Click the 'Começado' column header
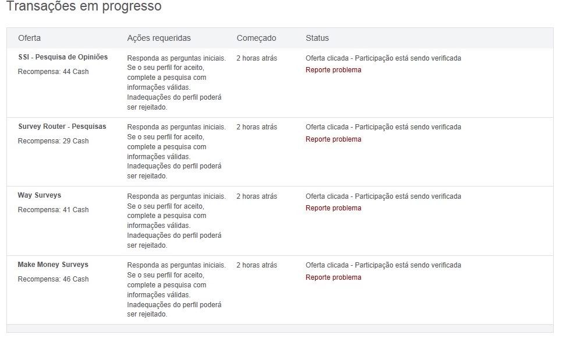Screen dimensions: 563x341 (x=256, y=38)
